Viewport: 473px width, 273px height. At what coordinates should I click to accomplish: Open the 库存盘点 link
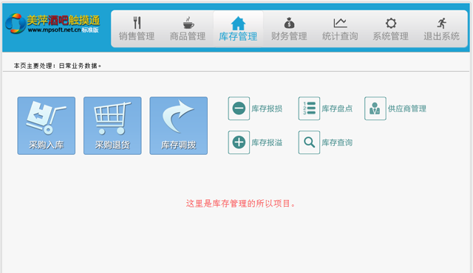coord(337,108)
